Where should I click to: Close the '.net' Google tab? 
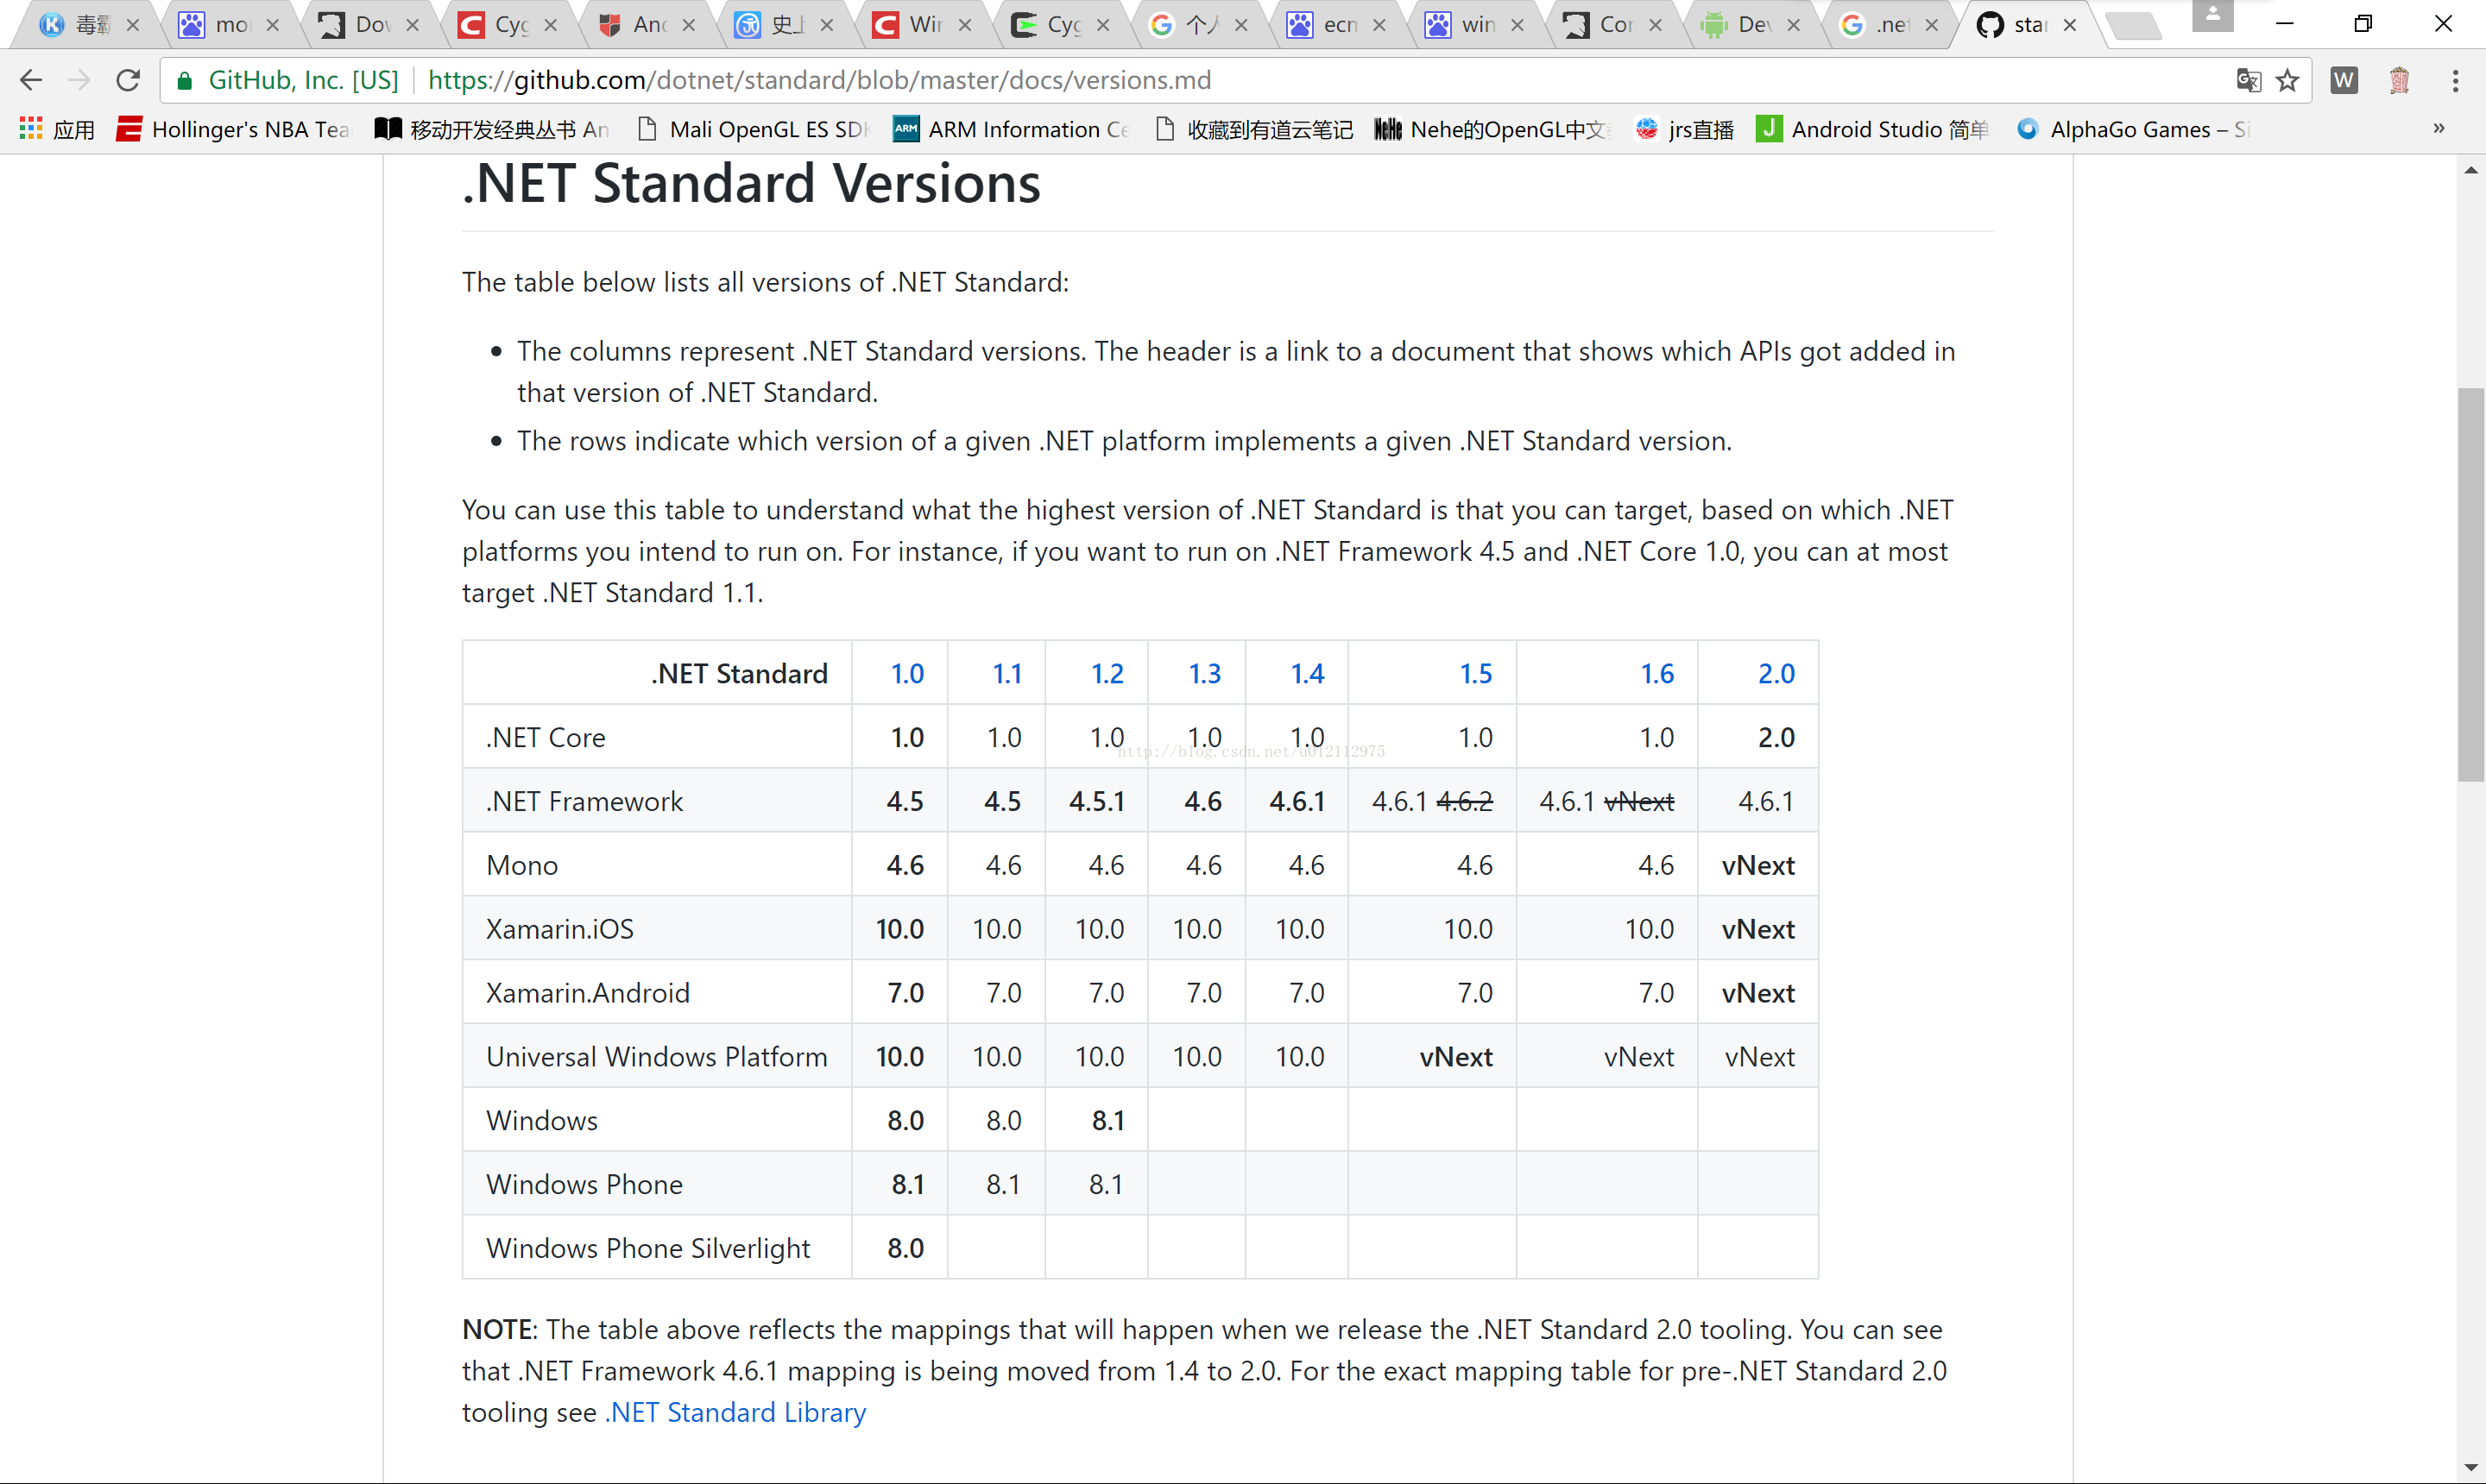click(1932, 25)
